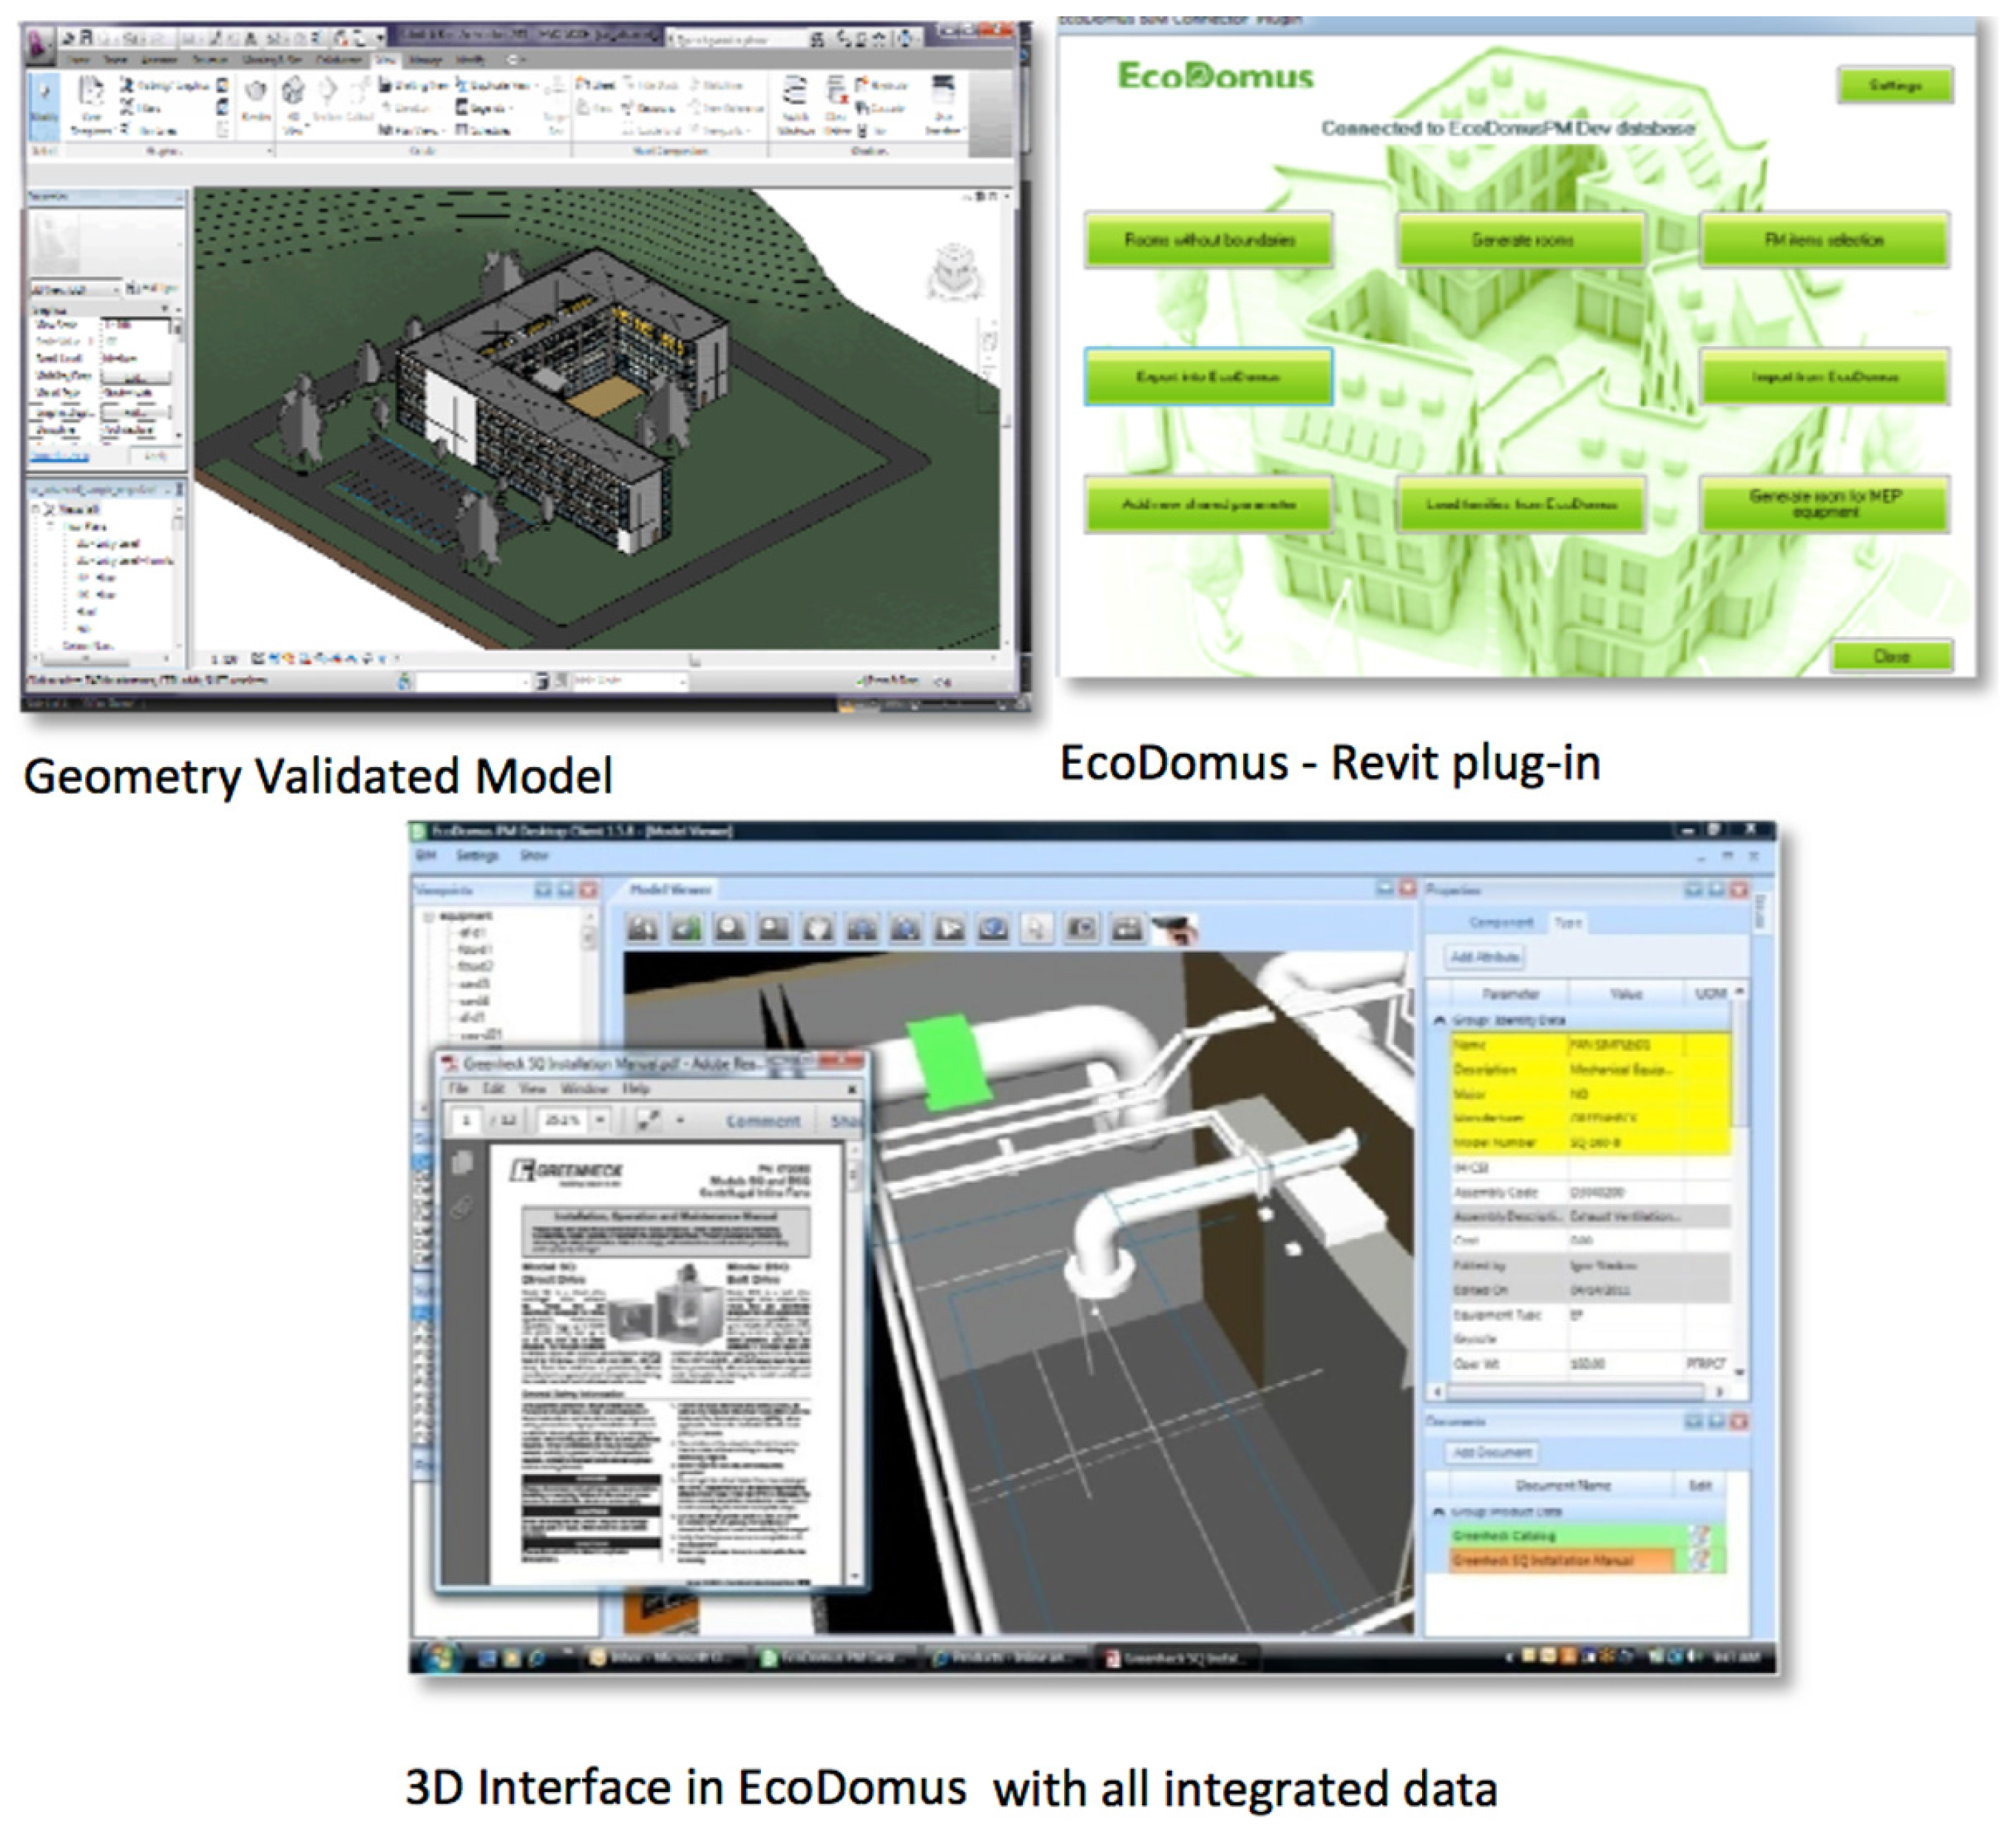This screenshot has width=2016, height=1832.
Task: Open Window menu in Adobe Reader
Action: click(585, 1088)
